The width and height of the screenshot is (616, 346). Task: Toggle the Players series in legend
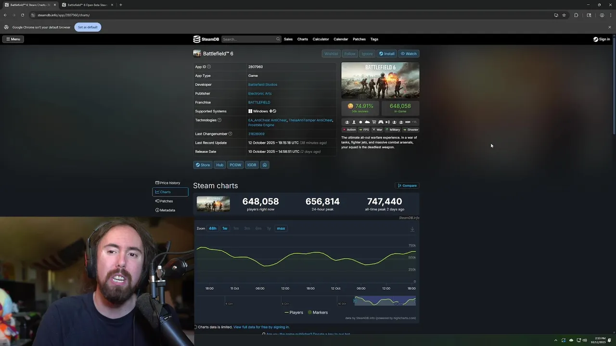[294, 312]
